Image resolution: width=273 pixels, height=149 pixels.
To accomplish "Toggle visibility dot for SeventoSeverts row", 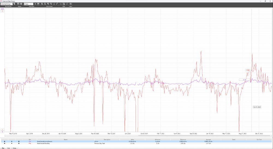I will click(12, 142).
